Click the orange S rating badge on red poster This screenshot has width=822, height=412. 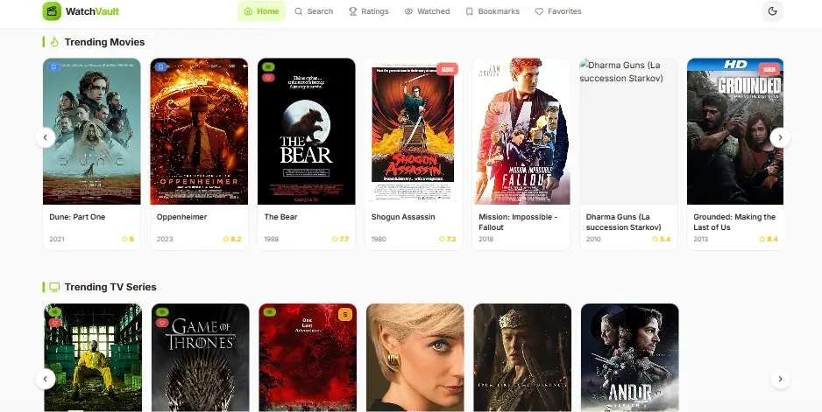345,315
